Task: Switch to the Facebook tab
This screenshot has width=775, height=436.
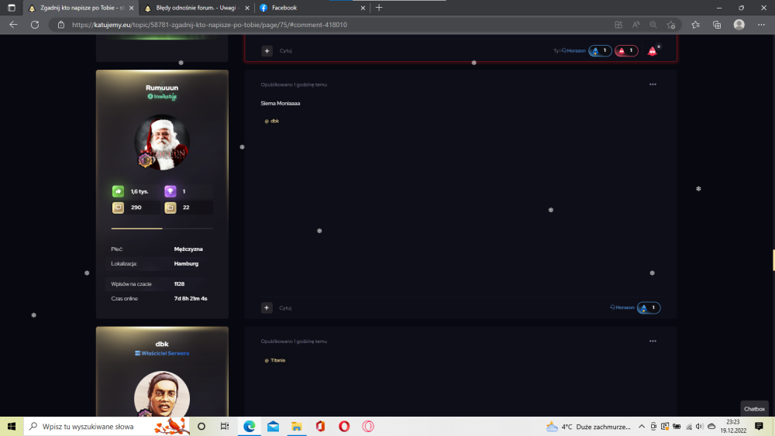Action: [313, 8]
